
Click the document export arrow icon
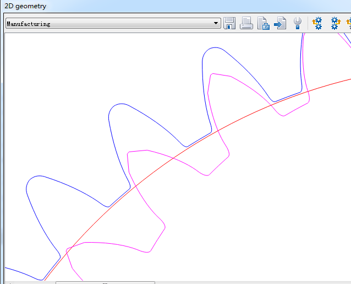coord(281,23)
